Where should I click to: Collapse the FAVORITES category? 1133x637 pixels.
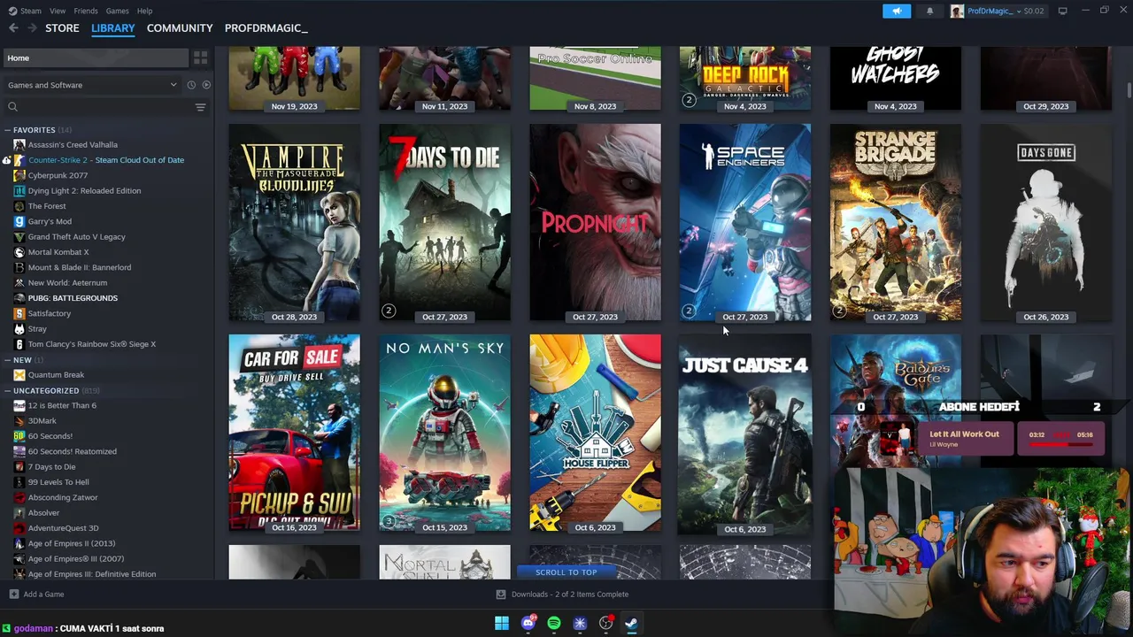click(x=7, y=130)
